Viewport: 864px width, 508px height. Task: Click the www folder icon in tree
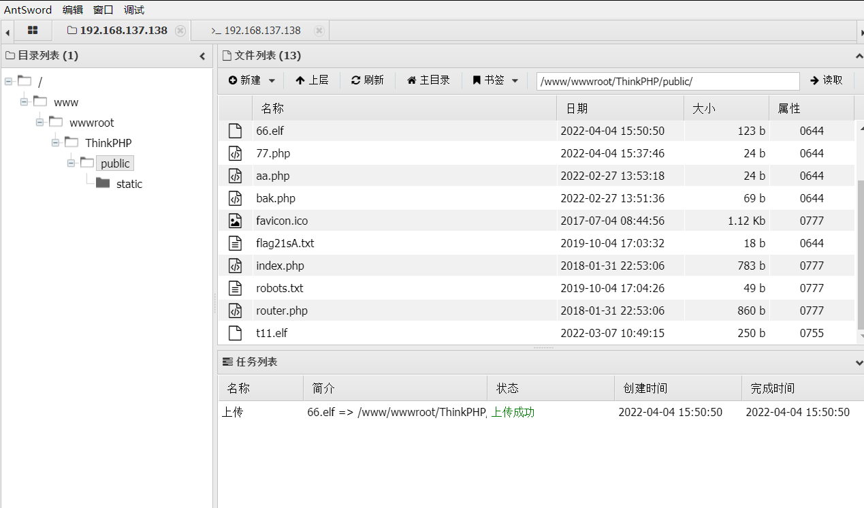40,101
